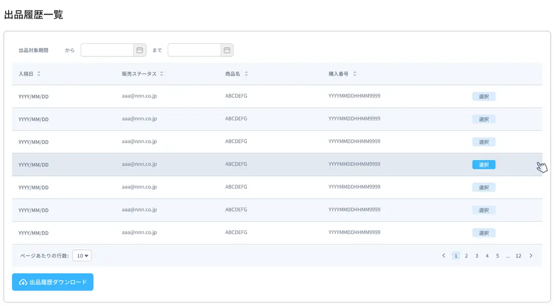Open the ページあたりの行数 dropdown showing 10

[x=82, y=256]
